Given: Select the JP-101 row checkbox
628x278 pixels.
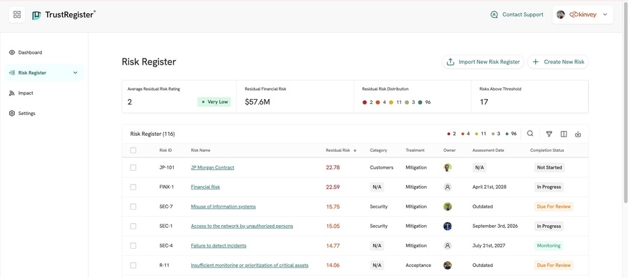Looking at the screenshot, I should (133, 168).
